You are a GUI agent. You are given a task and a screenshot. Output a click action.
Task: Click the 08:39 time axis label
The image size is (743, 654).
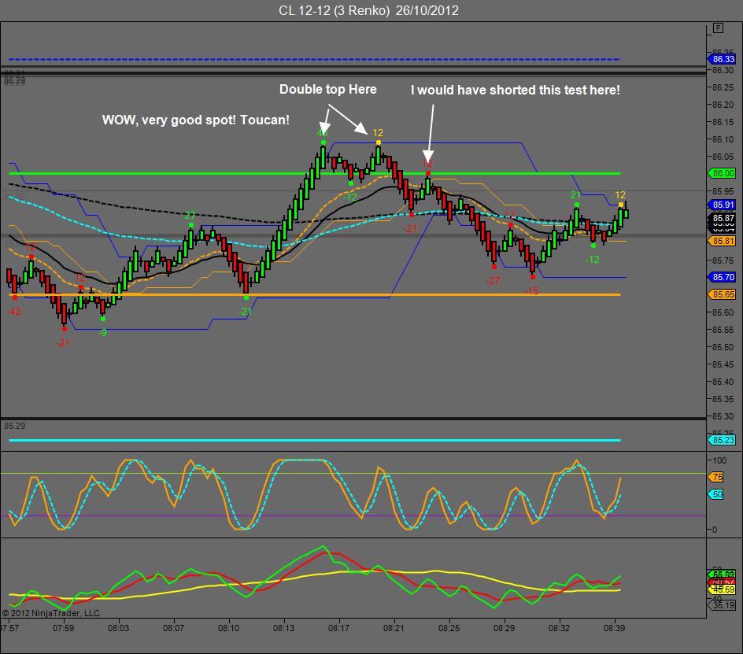(x=614, y=628)
